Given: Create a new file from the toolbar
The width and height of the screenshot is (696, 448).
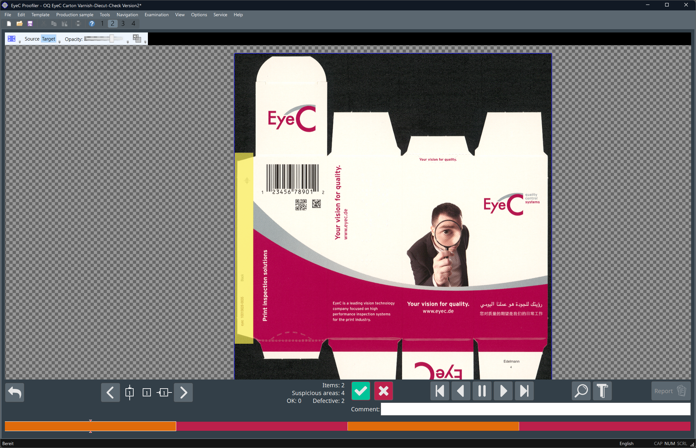Looking at the screenshot, I should click(9, 23).
